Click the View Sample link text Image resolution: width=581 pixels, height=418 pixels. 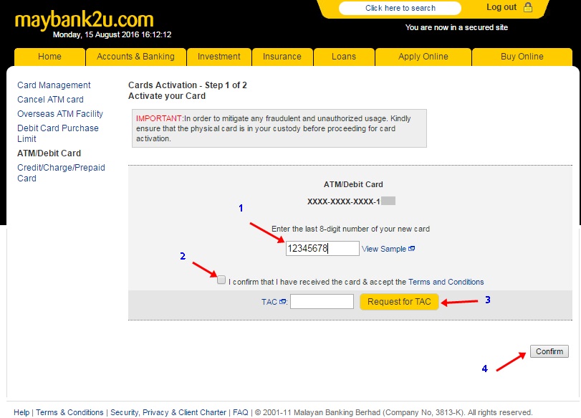tap(384, 249)
